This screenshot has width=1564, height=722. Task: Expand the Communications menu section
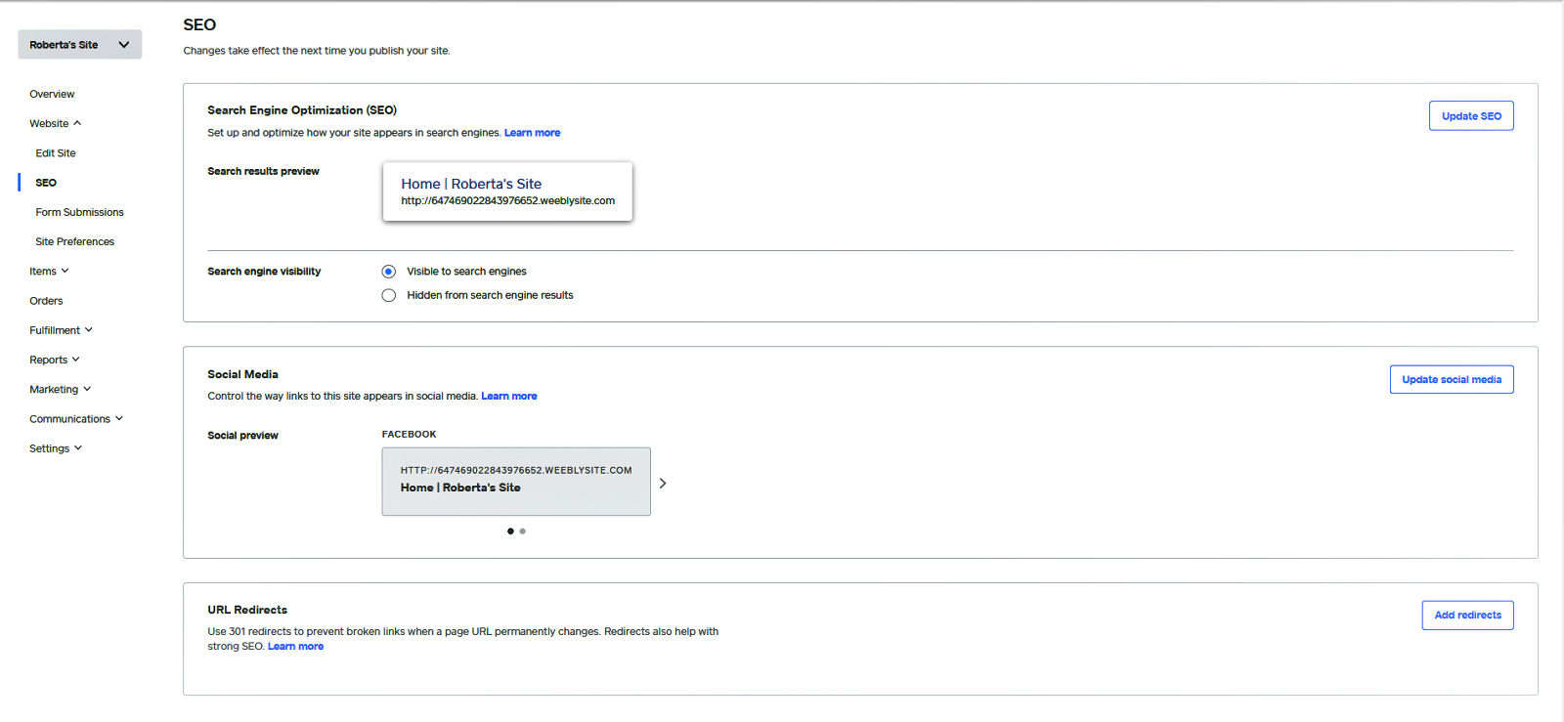coord(76,419)
